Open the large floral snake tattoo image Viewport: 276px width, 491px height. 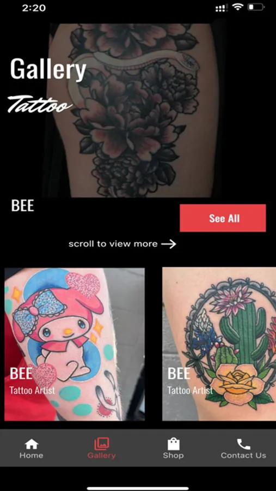(134, 110)
